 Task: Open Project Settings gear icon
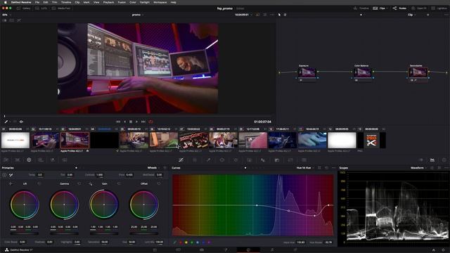(443, 250)
